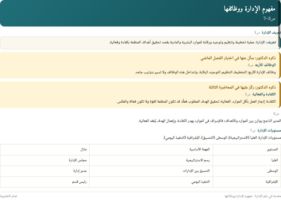Click the page range ص3–7 in header
Screen dimensions: 281x203
269,18
